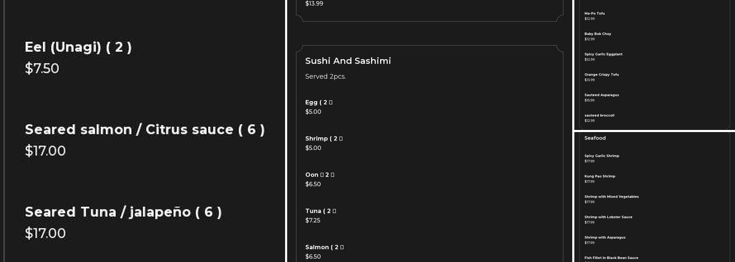Click the Shrimp with Lobster Sauce dish
The height and width of the screenshot is (262, 735).
[608, 217]
